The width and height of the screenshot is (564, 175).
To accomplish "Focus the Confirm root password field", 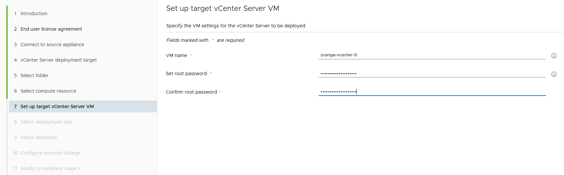I will point(432,92).
